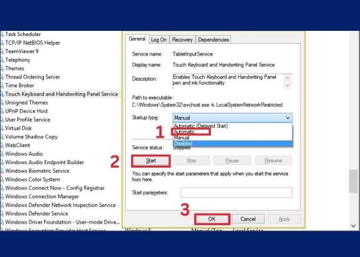Select the Task Scheduler service gear icon
This screenshot has height=257, width=360.
pyautogui.click(x=2, y=34)
